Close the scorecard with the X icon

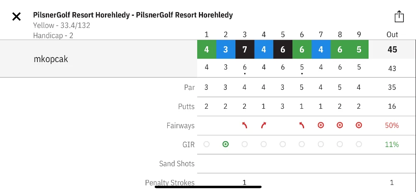(x=17, y=17)
